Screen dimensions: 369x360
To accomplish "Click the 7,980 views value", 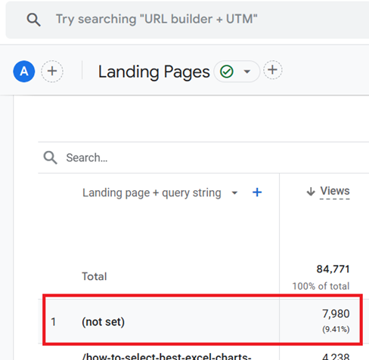I will [x=336, y=314].
